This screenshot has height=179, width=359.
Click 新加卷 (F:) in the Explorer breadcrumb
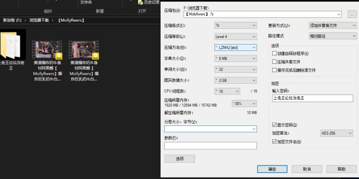12,20
